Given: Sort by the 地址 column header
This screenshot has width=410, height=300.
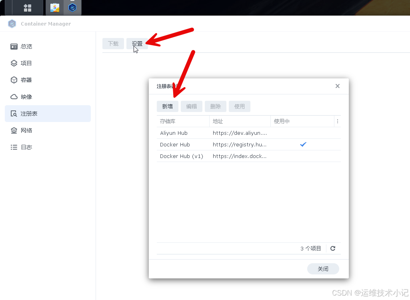Looking at the screenshot, I should coord(240,121).
